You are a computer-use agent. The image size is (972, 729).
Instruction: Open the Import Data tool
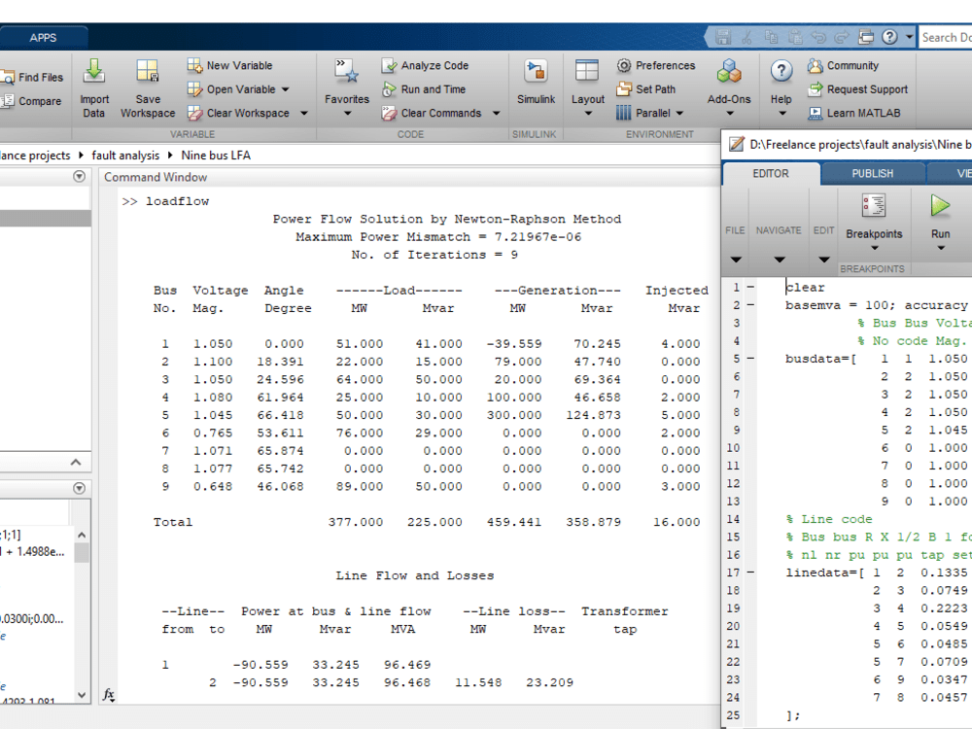point(94,88)
